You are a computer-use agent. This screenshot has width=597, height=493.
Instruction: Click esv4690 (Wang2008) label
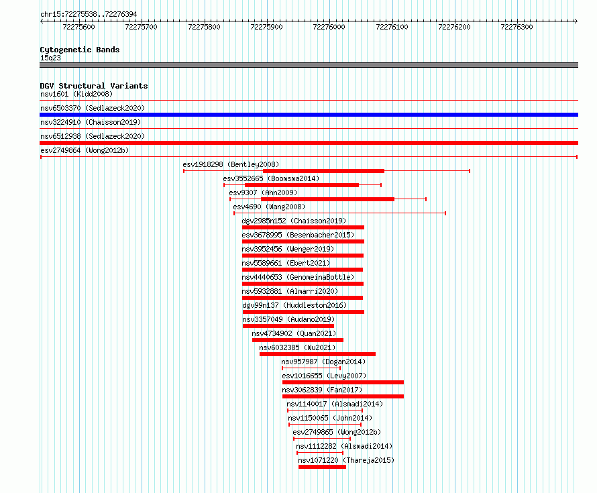(269, 207)
